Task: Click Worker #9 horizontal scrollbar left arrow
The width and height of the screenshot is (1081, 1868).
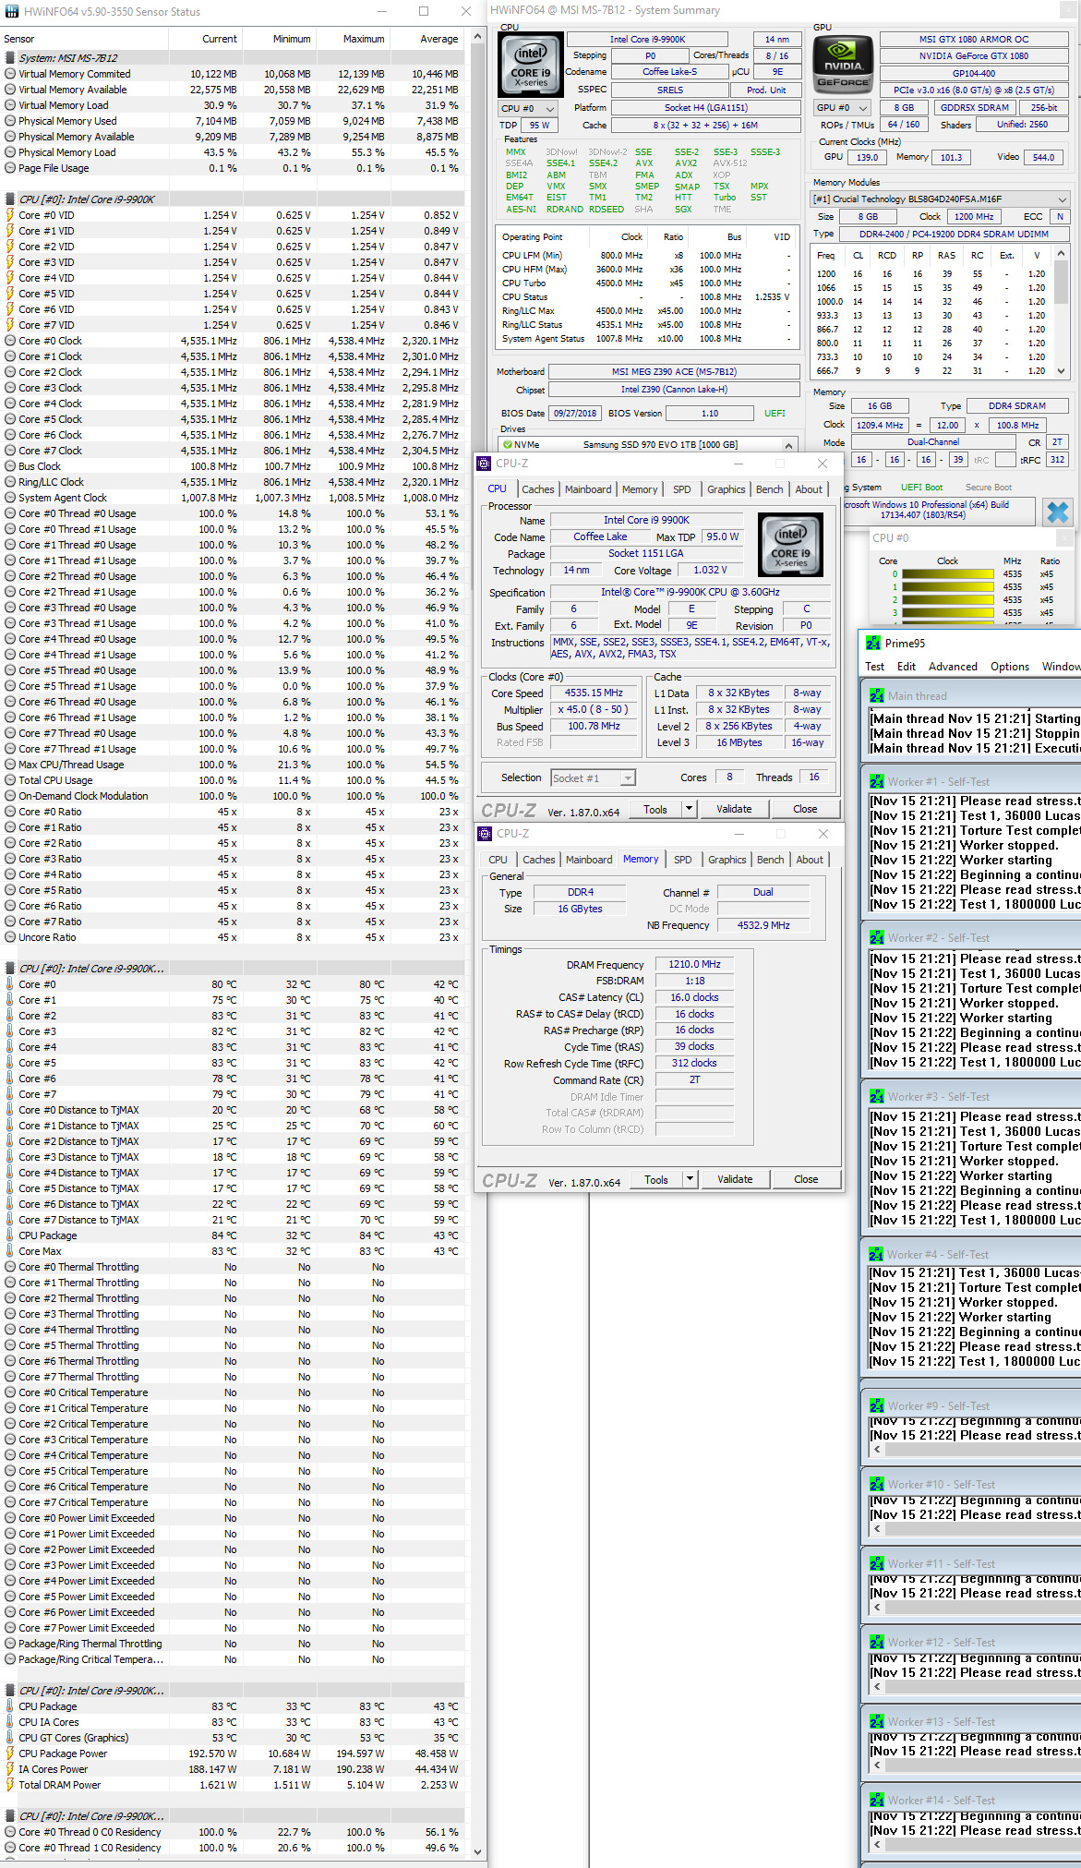Action: click(x=877, y=1451)
